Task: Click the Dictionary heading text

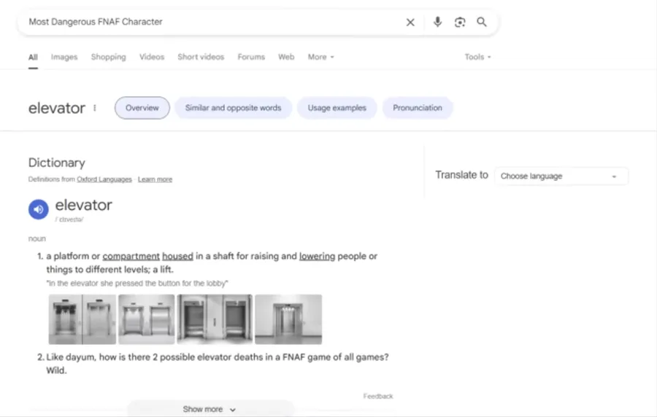Action: [x=56, y=163]
